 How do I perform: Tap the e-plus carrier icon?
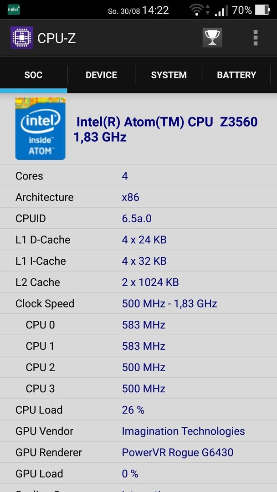point(14,10)
